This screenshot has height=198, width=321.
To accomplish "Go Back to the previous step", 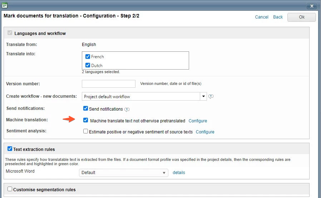I will (278, 17).
